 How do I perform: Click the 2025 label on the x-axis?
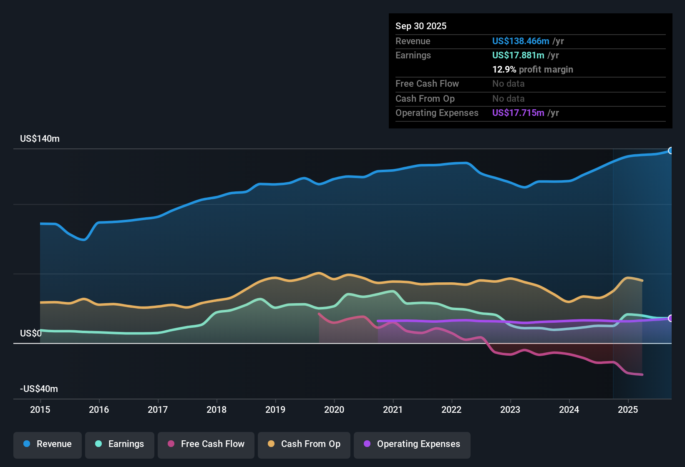pos(628,410)
